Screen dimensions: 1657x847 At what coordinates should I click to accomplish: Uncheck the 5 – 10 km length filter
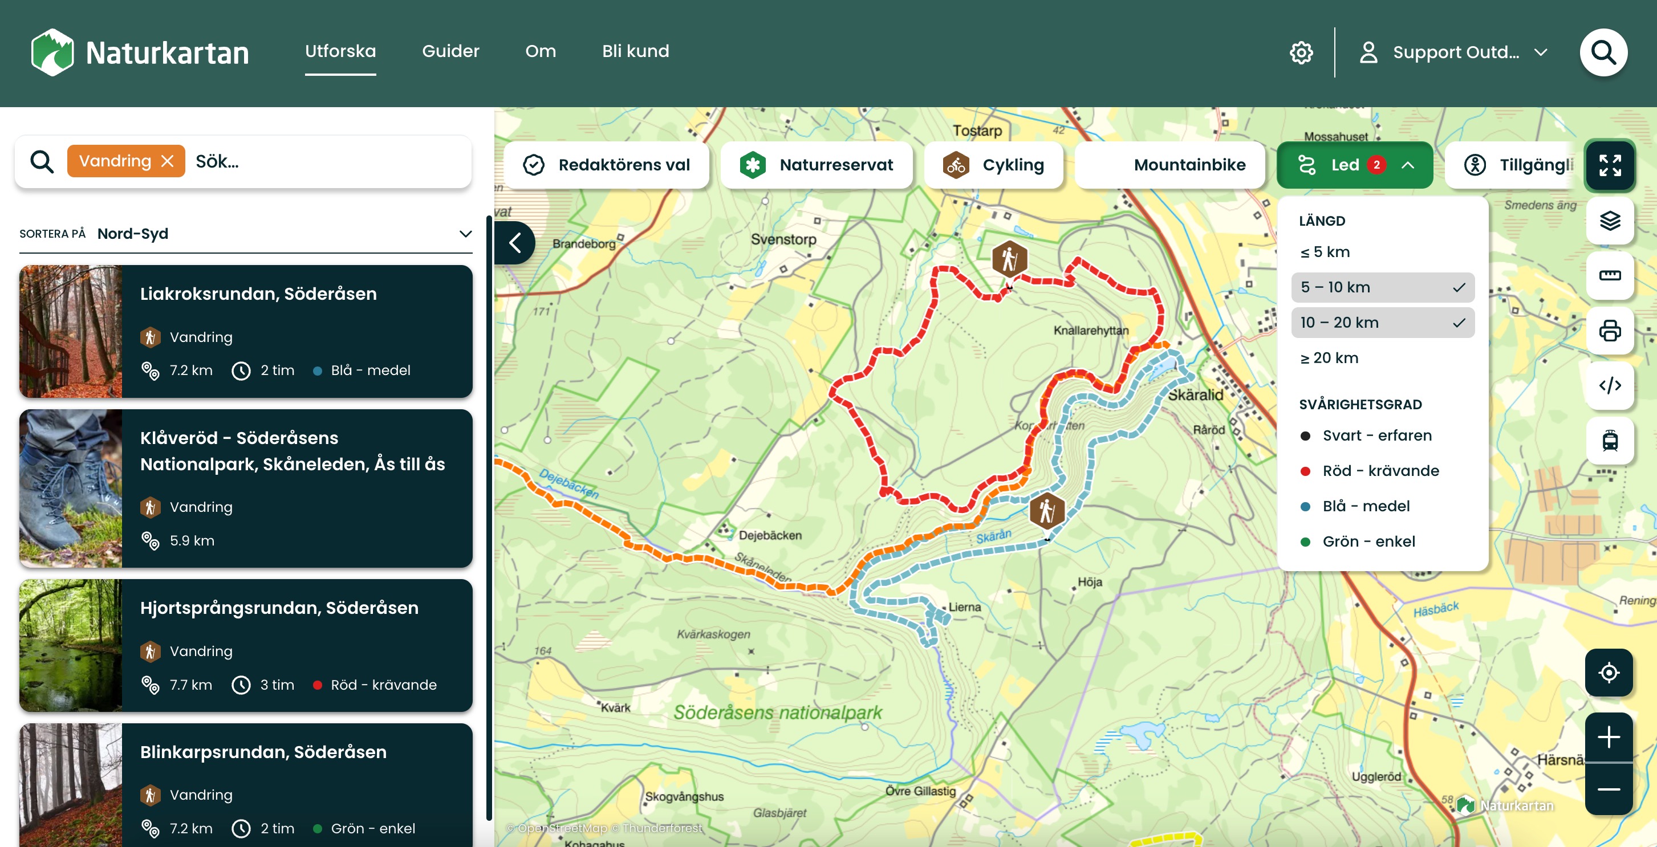pos(1382,287)
